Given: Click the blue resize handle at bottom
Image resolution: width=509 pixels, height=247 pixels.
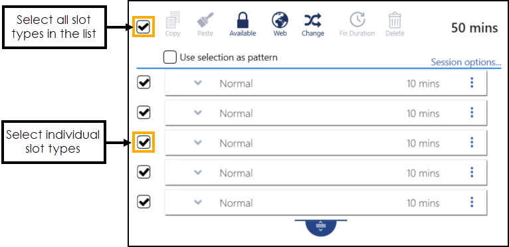Looking at the screenshot, I should [x=321, y=228].
